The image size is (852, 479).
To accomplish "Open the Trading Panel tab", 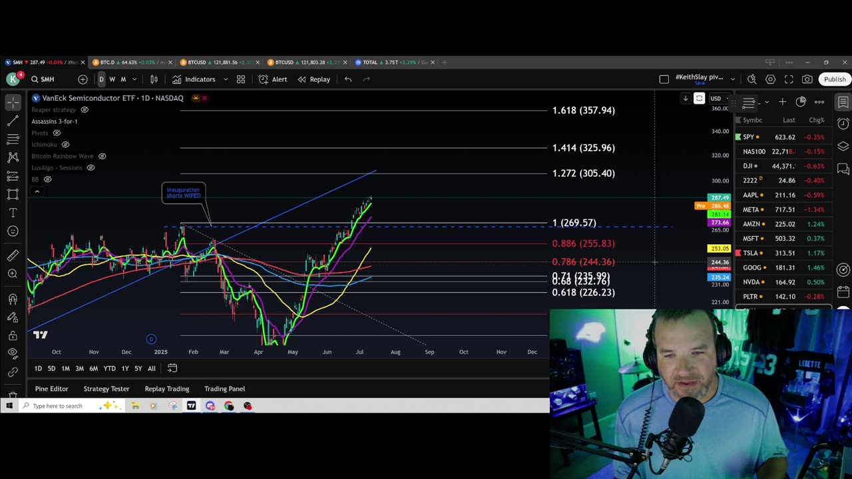I will tap(225, 389).
